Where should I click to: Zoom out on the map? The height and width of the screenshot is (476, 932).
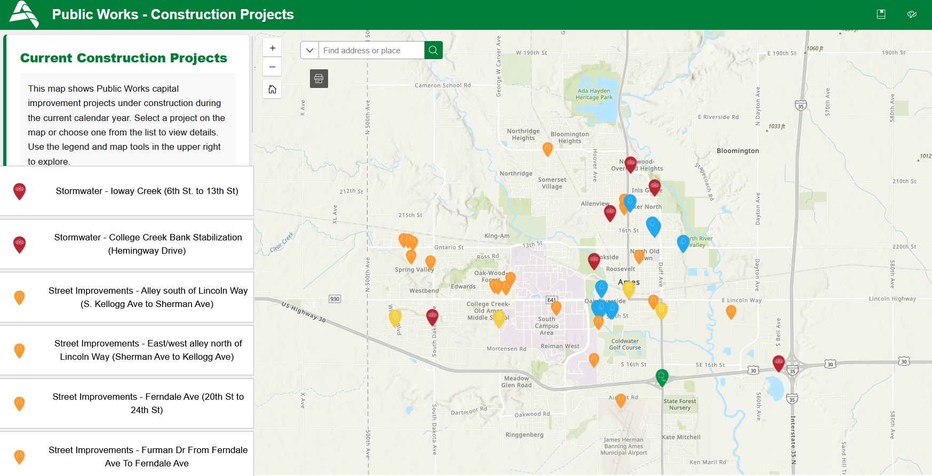[x=272, y=67]
